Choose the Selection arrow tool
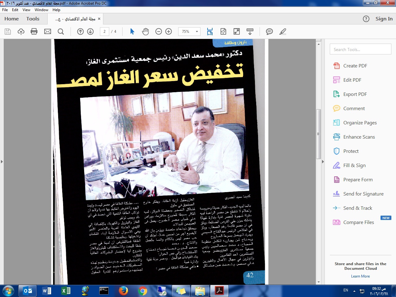The height and width of the screenshot is (297, 396). [x=132, y=32]
